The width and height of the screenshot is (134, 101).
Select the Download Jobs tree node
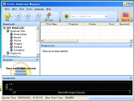coord(18,31)
